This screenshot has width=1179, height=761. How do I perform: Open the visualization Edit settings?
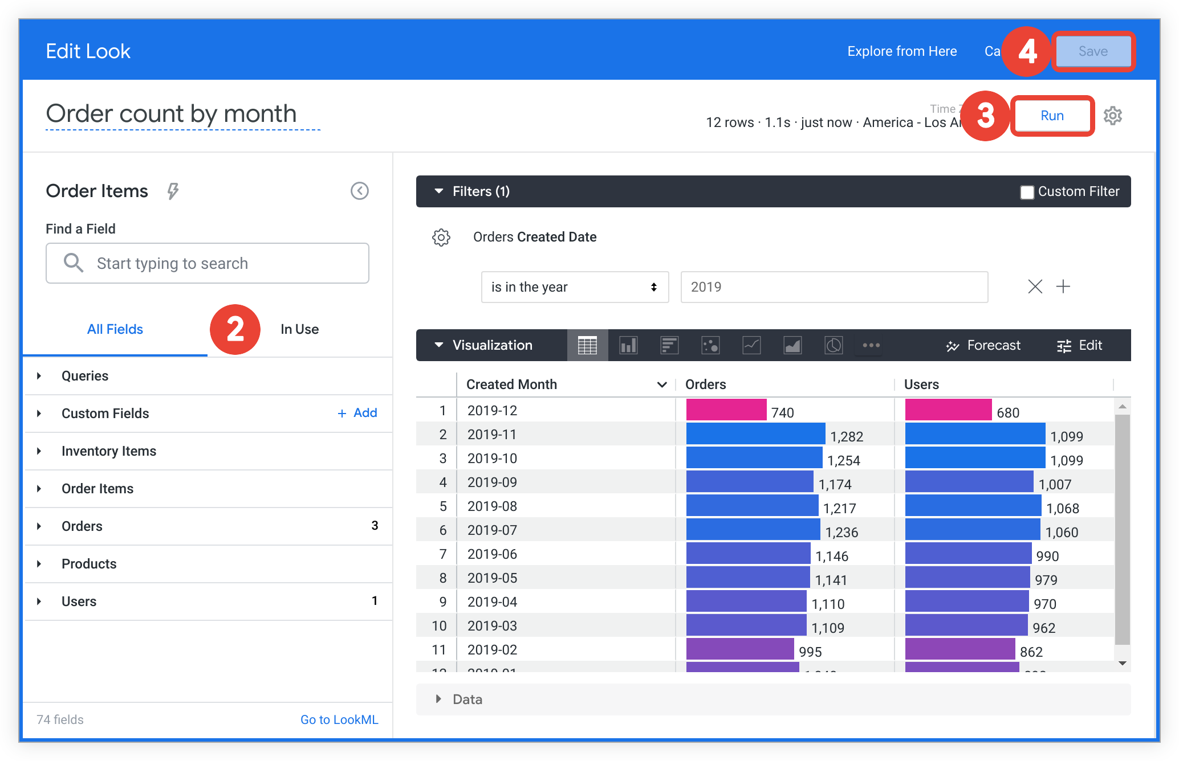[x=1079, y=345]
